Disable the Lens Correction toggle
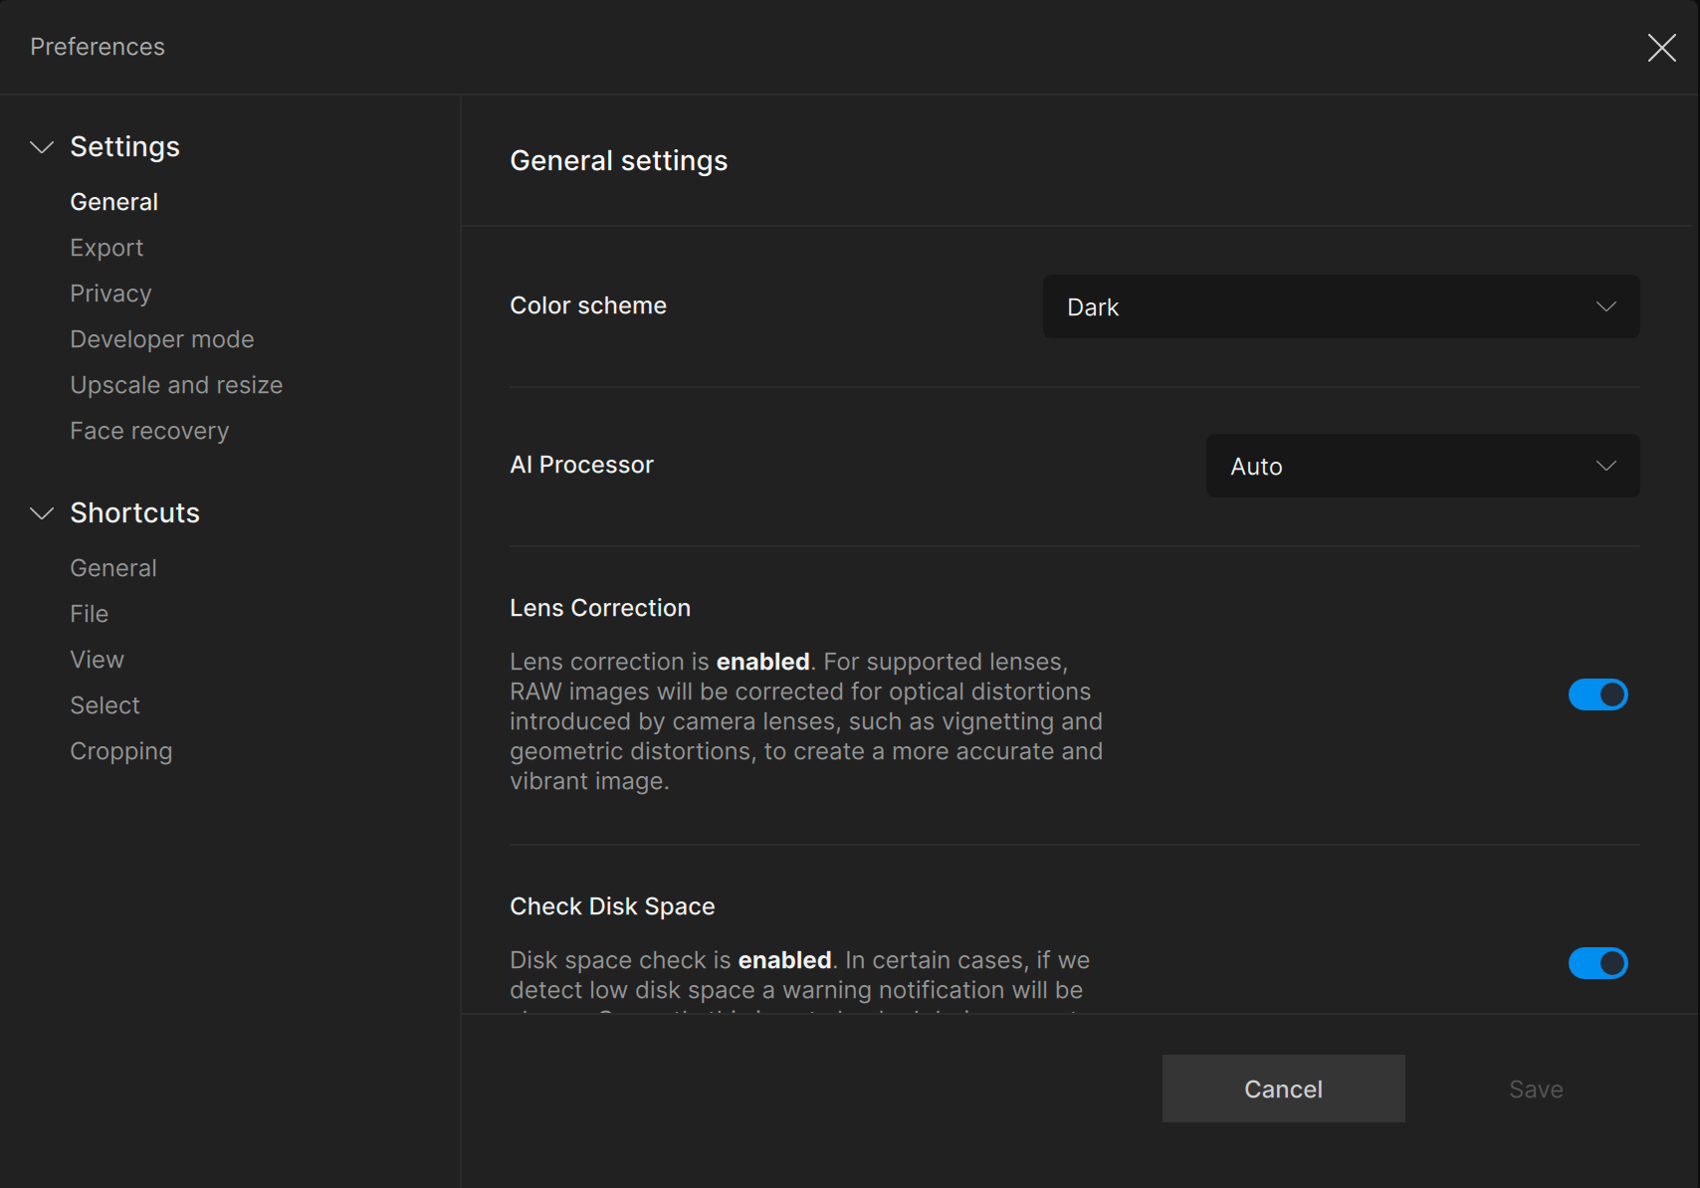Screen dimensions: 1700x1188 tap(1597, 694)
